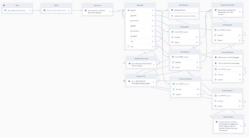Screen dimensions: 249x138
Task: Click the speak icon beside What is your commit message
Action: pyautogui.click(x=216, y=57)
